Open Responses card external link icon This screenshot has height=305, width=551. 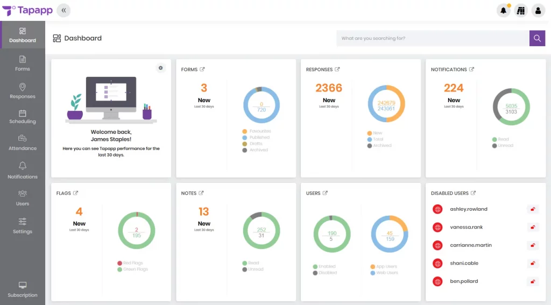(x=337, y=69)
